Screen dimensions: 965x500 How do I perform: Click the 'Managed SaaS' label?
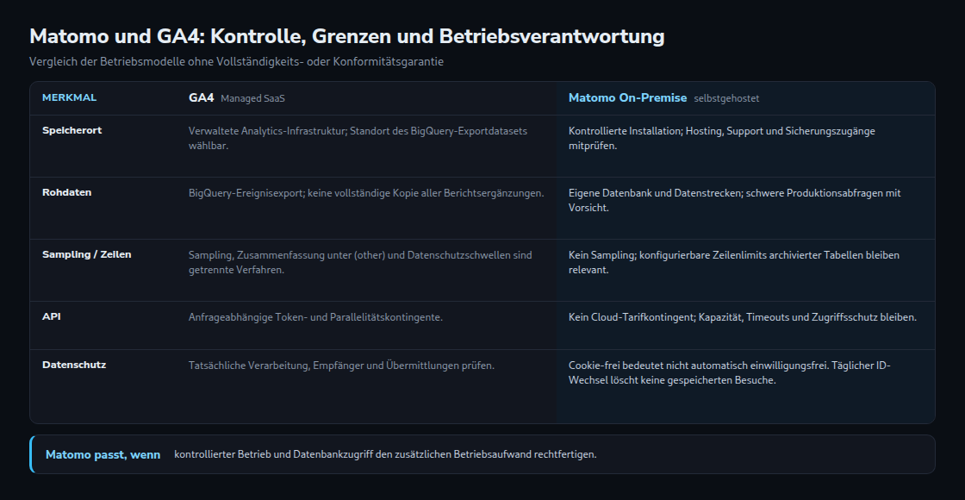pyautogui.click(x=252, y=98)
